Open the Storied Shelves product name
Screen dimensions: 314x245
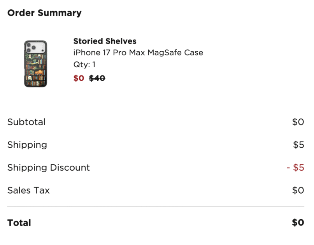(x=105, y=41)
